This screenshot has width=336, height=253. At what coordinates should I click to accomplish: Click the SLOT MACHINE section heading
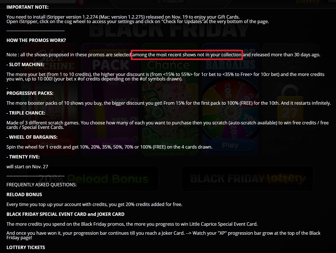pos(25,64)
